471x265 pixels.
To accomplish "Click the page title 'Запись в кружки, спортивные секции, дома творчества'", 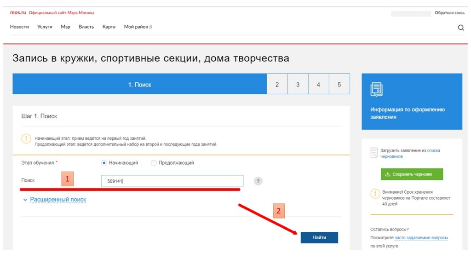I will [x=151, y=58].
